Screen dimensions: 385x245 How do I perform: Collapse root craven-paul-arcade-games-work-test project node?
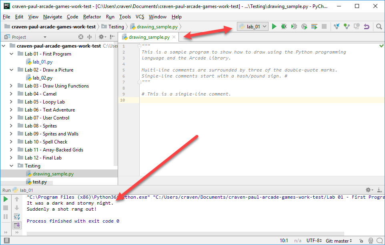[x=4, y=46]
